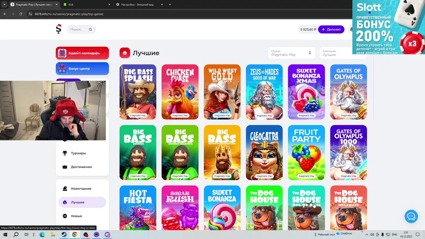The width and height of the screenshot is (425, 239).
Task: Click the Santa hat icon beside Новогодние
Action: pos(65,189)
